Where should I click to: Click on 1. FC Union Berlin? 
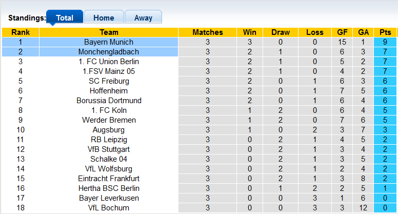click(109, 62)
